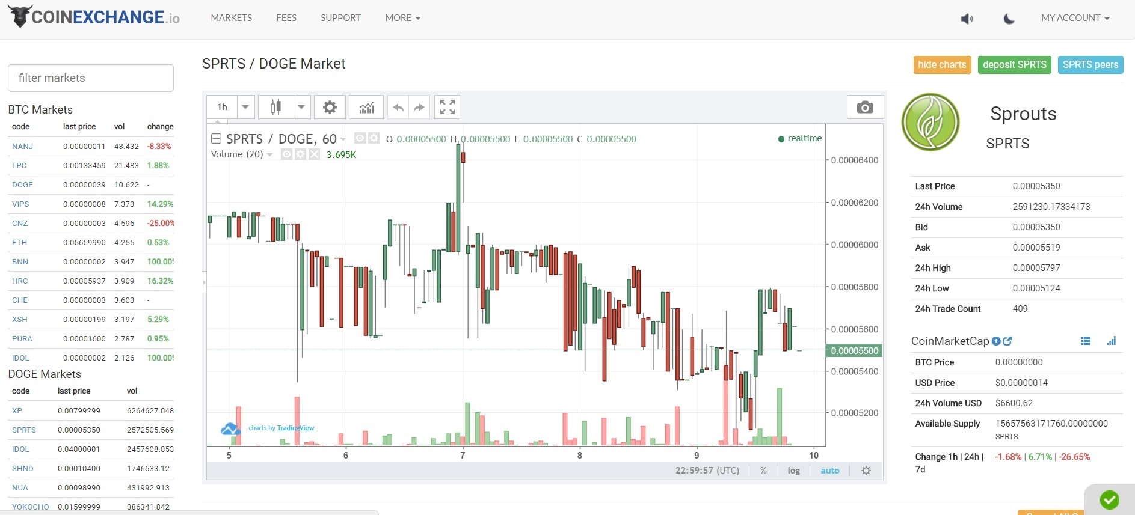Screen dimensions: 1135x515
Task: Open Volume indicator settings gear
Action: (300, 154)
